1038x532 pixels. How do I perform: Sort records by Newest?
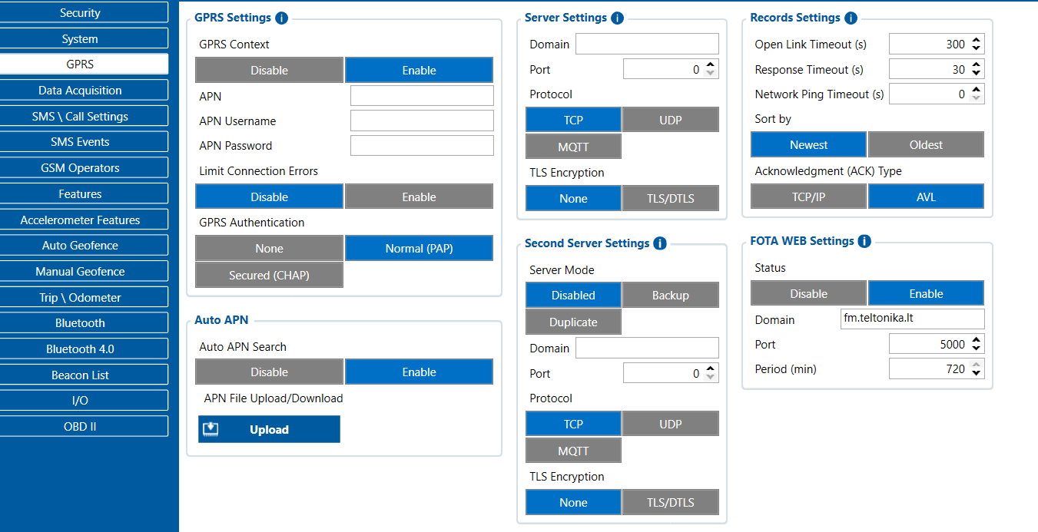808,144
